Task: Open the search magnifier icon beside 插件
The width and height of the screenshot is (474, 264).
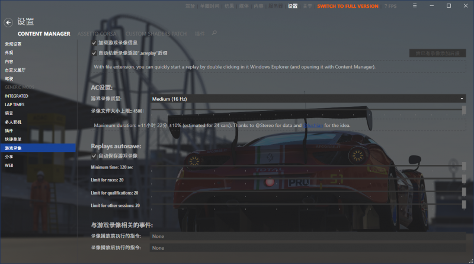Action: coord(214,33)
